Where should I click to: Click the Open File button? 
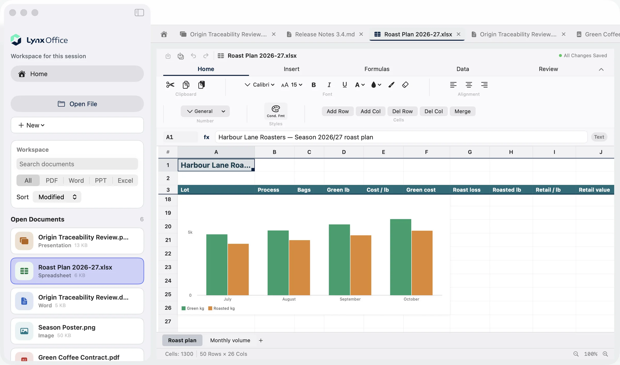pyautogui.click(x=77, y=104)
